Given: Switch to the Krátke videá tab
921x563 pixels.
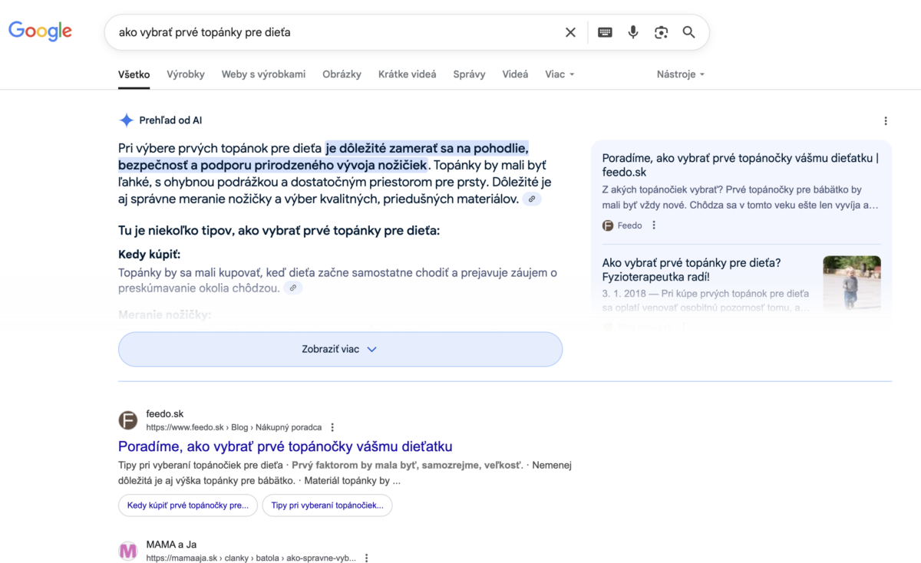Looking at the screenshot, I should click(407, 74).
